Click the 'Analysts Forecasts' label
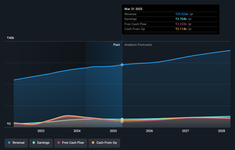The image size is (235, 150). click(x=138, y=45)
